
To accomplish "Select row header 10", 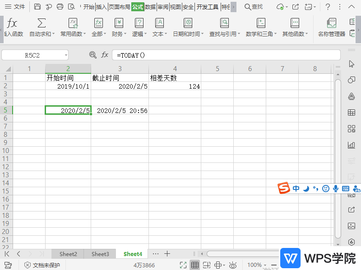I will click(x=6, y=151).
